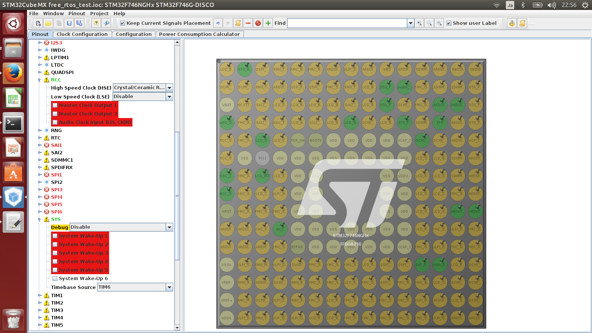The image size is (592, 333).
Task: Toggle Keep Current Signals Placement checkbox
Action: tap(123, 23)
